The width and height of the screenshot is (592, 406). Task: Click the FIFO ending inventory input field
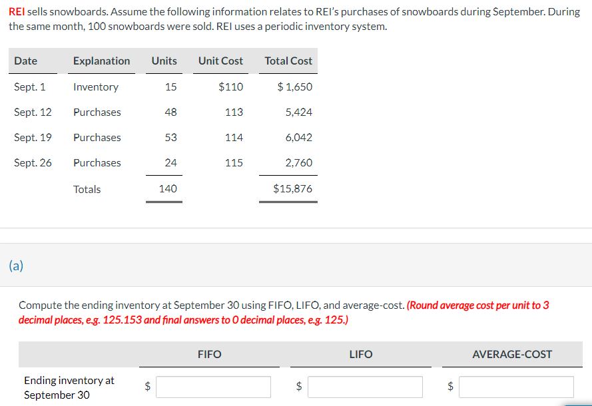(213, 387)
